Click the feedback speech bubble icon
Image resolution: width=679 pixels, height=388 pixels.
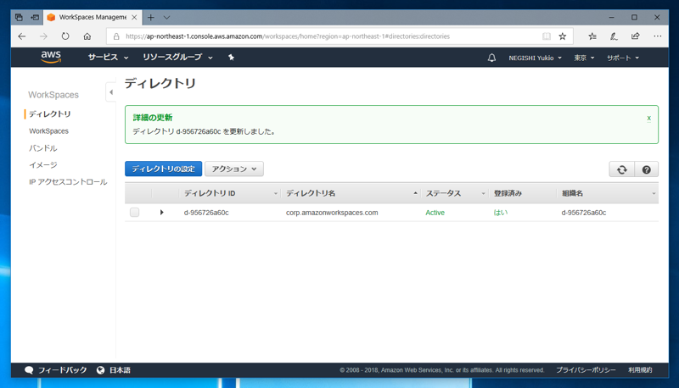[x=29, y=370]
